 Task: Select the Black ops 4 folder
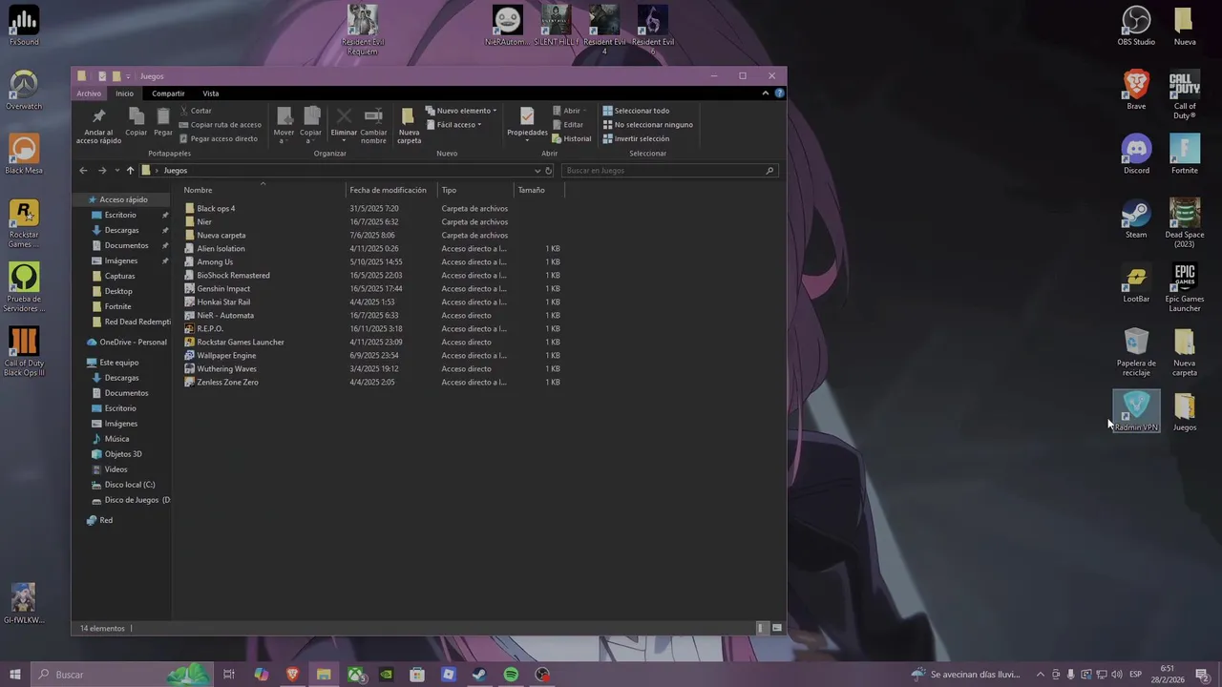[x=216, y=209]
